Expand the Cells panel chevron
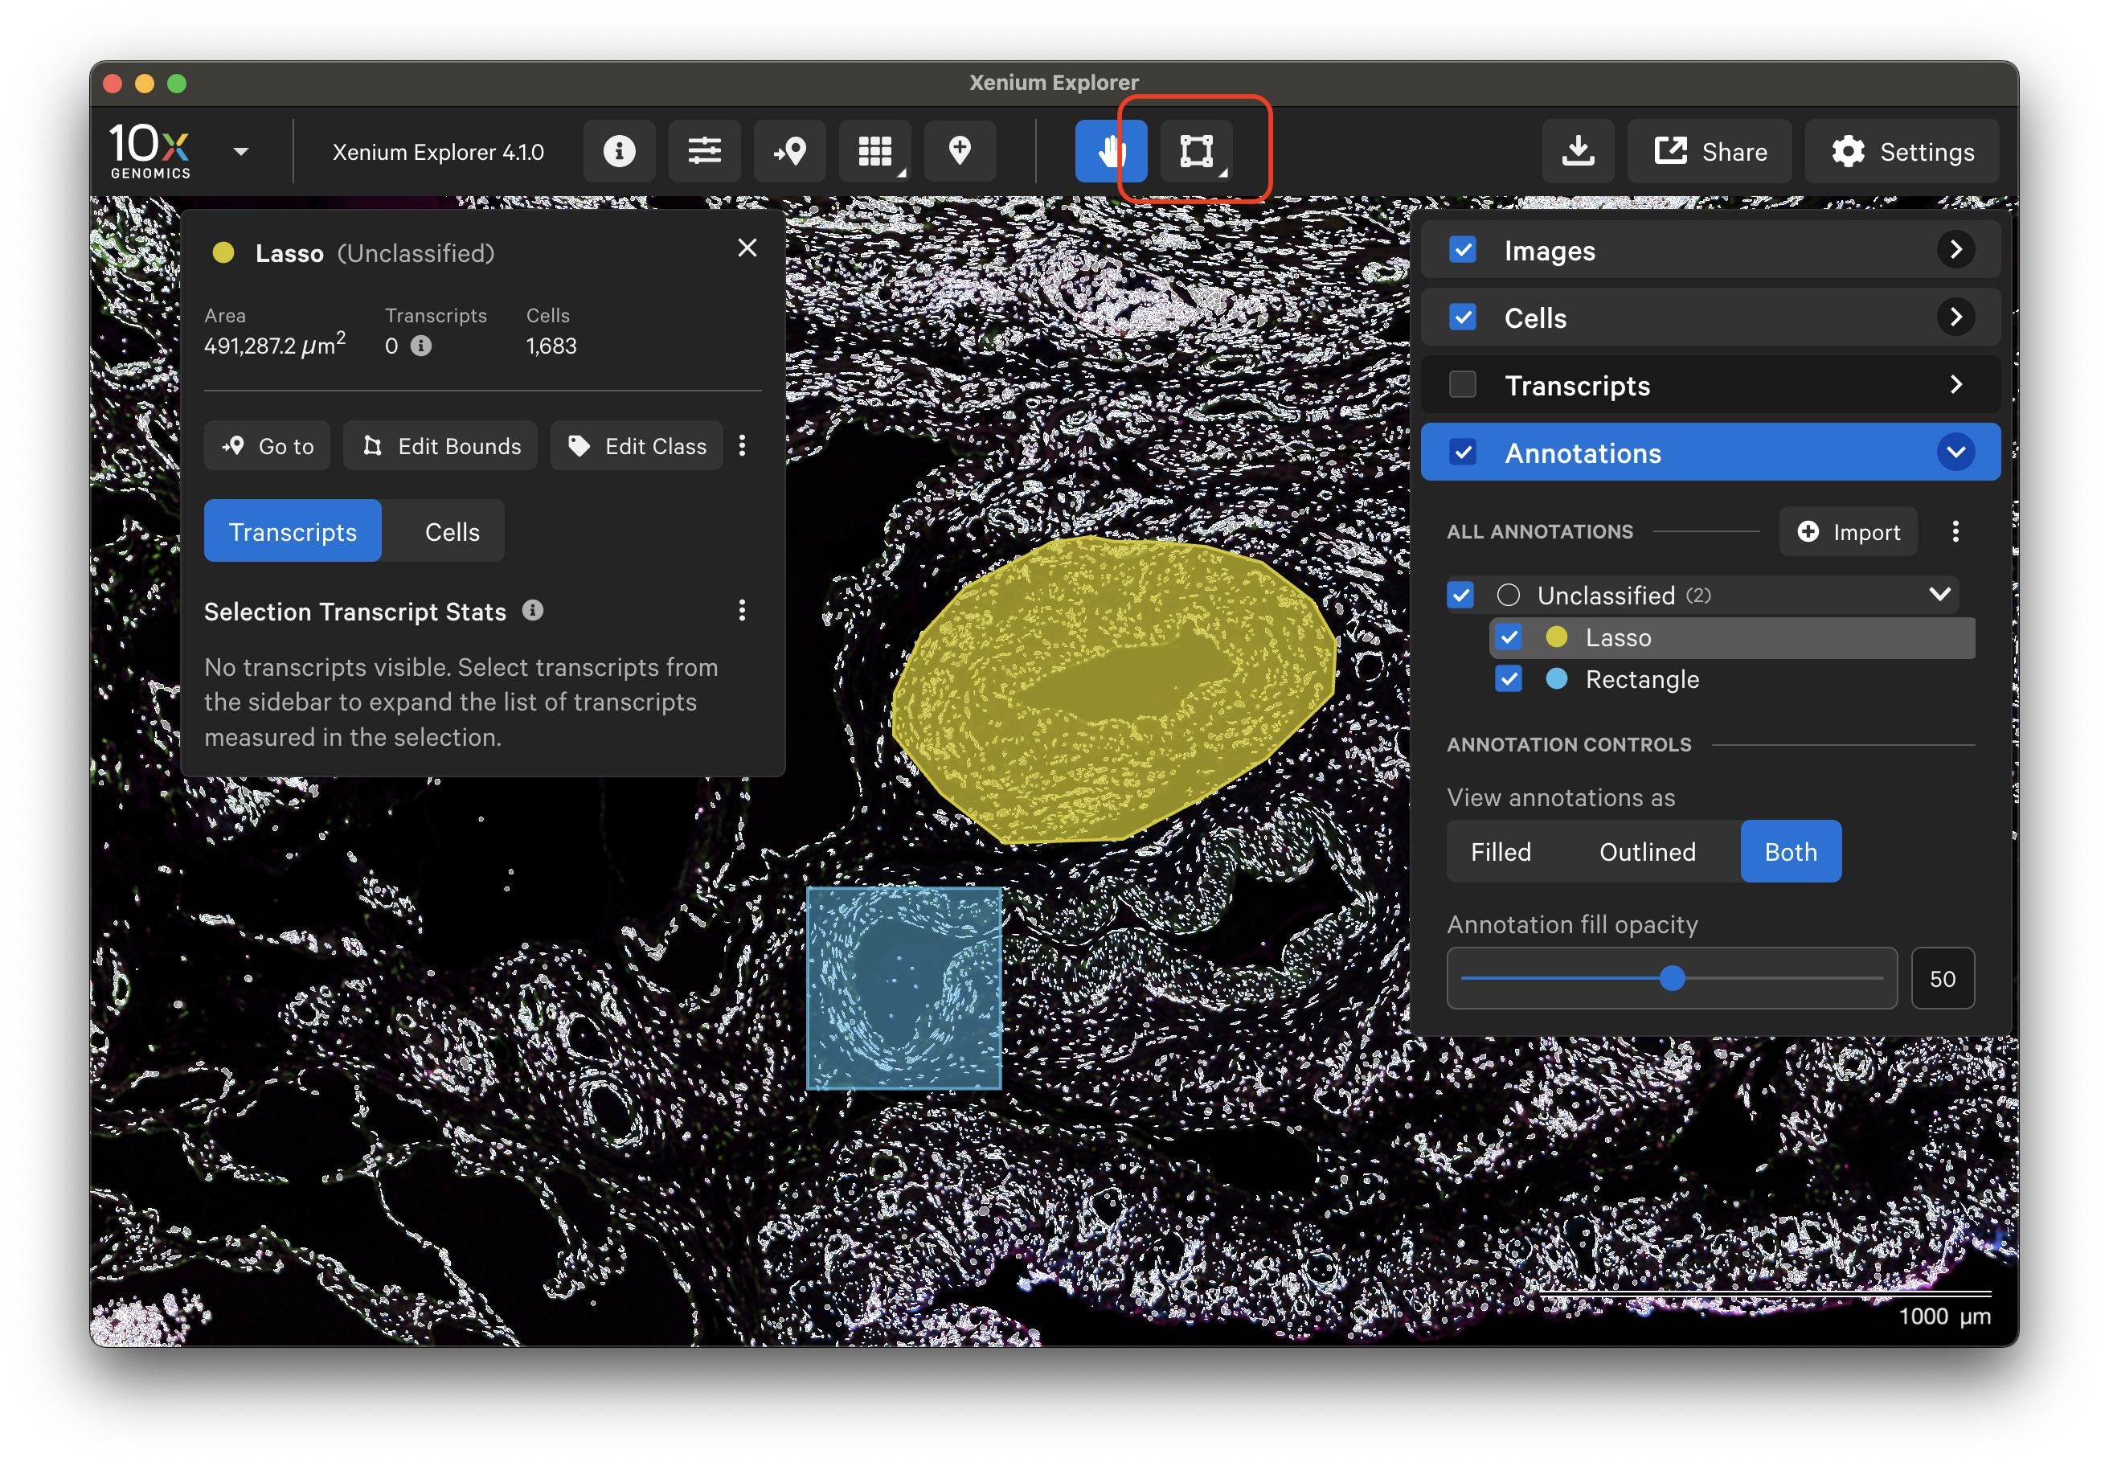2109x1466 pixels. click(1955, 317)
